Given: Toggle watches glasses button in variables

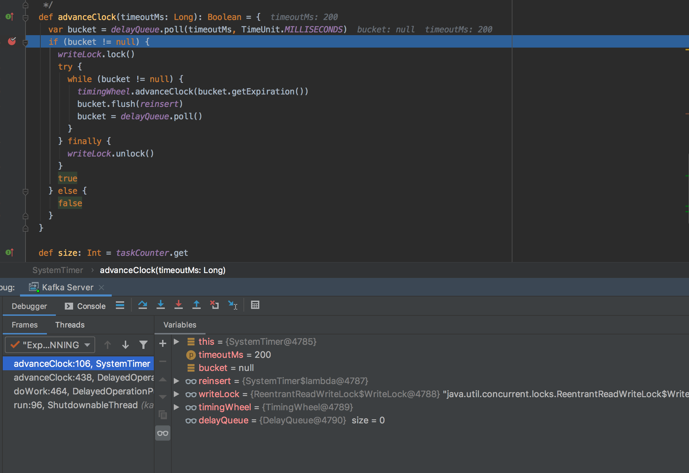Looking at the screenshot, I should click(163, 433).
